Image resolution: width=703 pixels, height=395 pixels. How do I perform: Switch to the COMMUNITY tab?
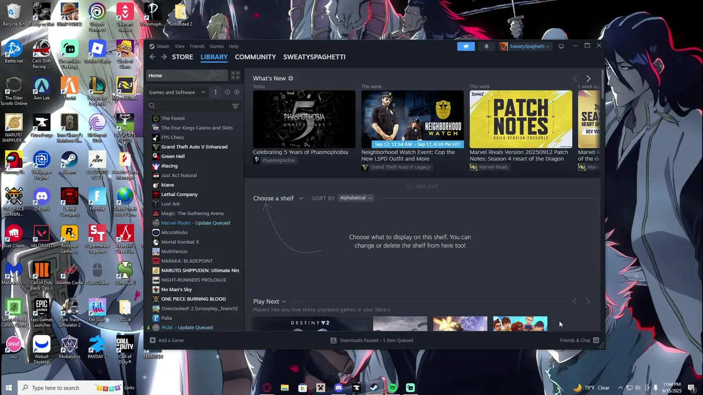coord(255,57)
